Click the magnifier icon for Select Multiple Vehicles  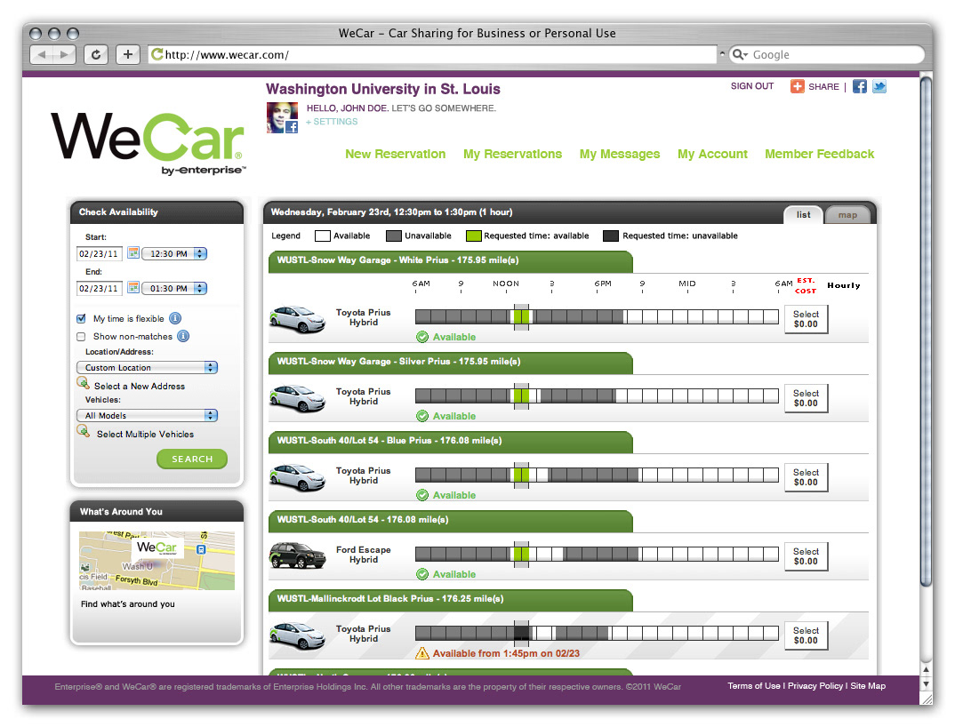[83, 431]
